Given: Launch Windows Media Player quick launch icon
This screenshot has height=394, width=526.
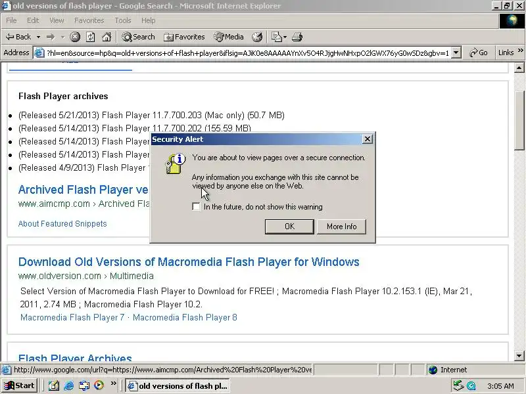Looking at the screenshot, I should 99,385.
